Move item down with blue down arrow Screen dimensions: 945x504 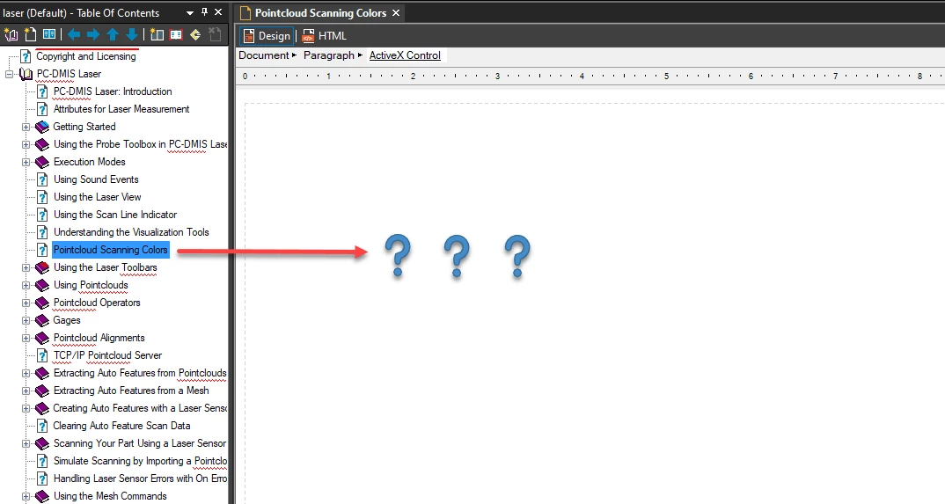[x=131, y=35]
